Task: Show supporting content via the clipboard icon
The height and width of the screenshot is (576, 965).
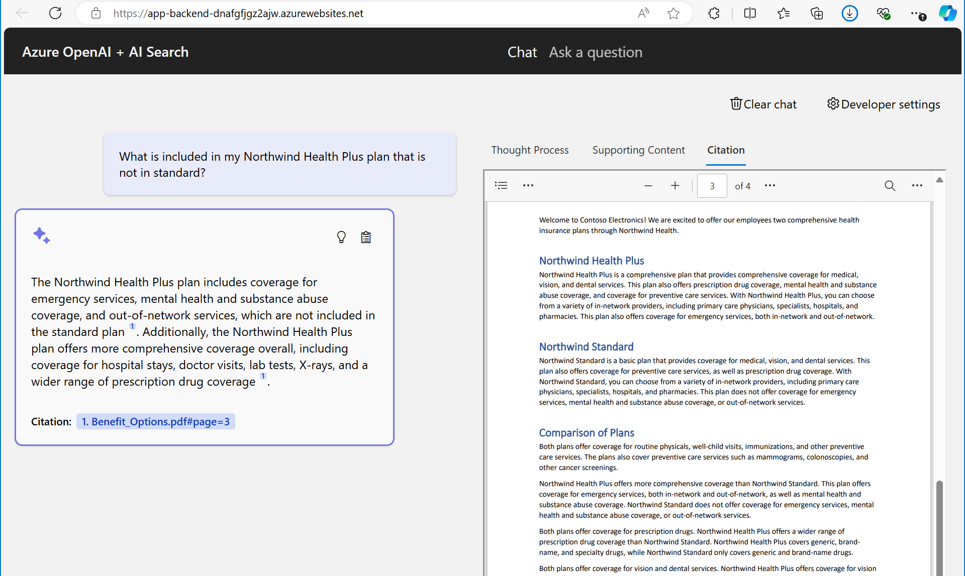Action: pos(366,237)
